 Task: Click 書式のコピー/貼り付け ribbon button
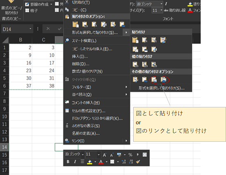pyautogui.click(x=12, y=7)
